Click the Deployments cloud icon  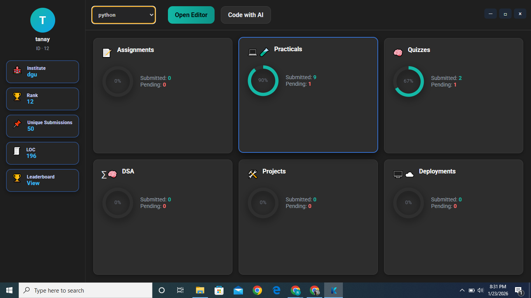410,175
